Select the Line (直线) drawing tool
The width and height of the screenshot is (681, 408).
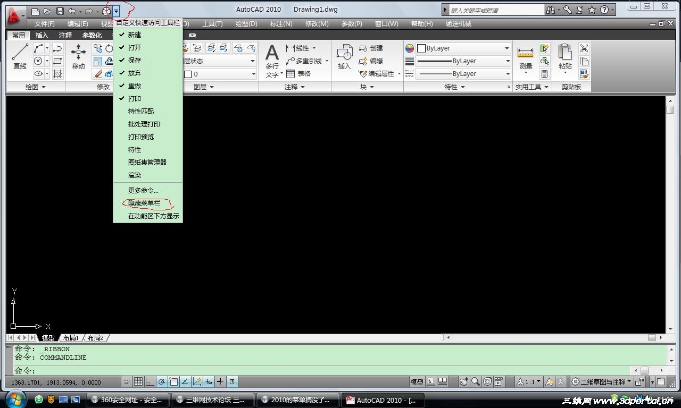click(20, 57)
